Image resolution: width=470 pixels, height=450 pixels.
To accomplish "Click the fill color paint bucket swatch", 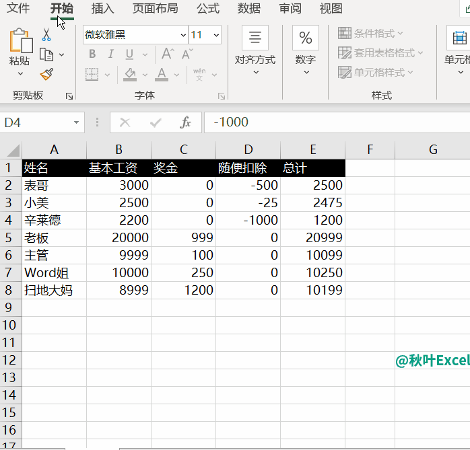I will pos(131,74).
